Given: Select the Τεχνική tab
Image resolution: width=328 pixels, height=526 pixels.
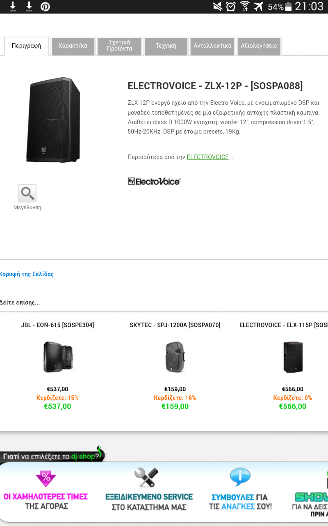Looking at the screenshot, I should pyautogui.click(x=166, y=46).
